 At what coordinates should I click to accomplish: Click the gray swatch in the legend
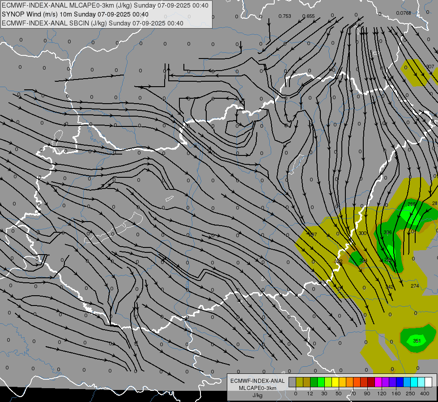point(293,382)
